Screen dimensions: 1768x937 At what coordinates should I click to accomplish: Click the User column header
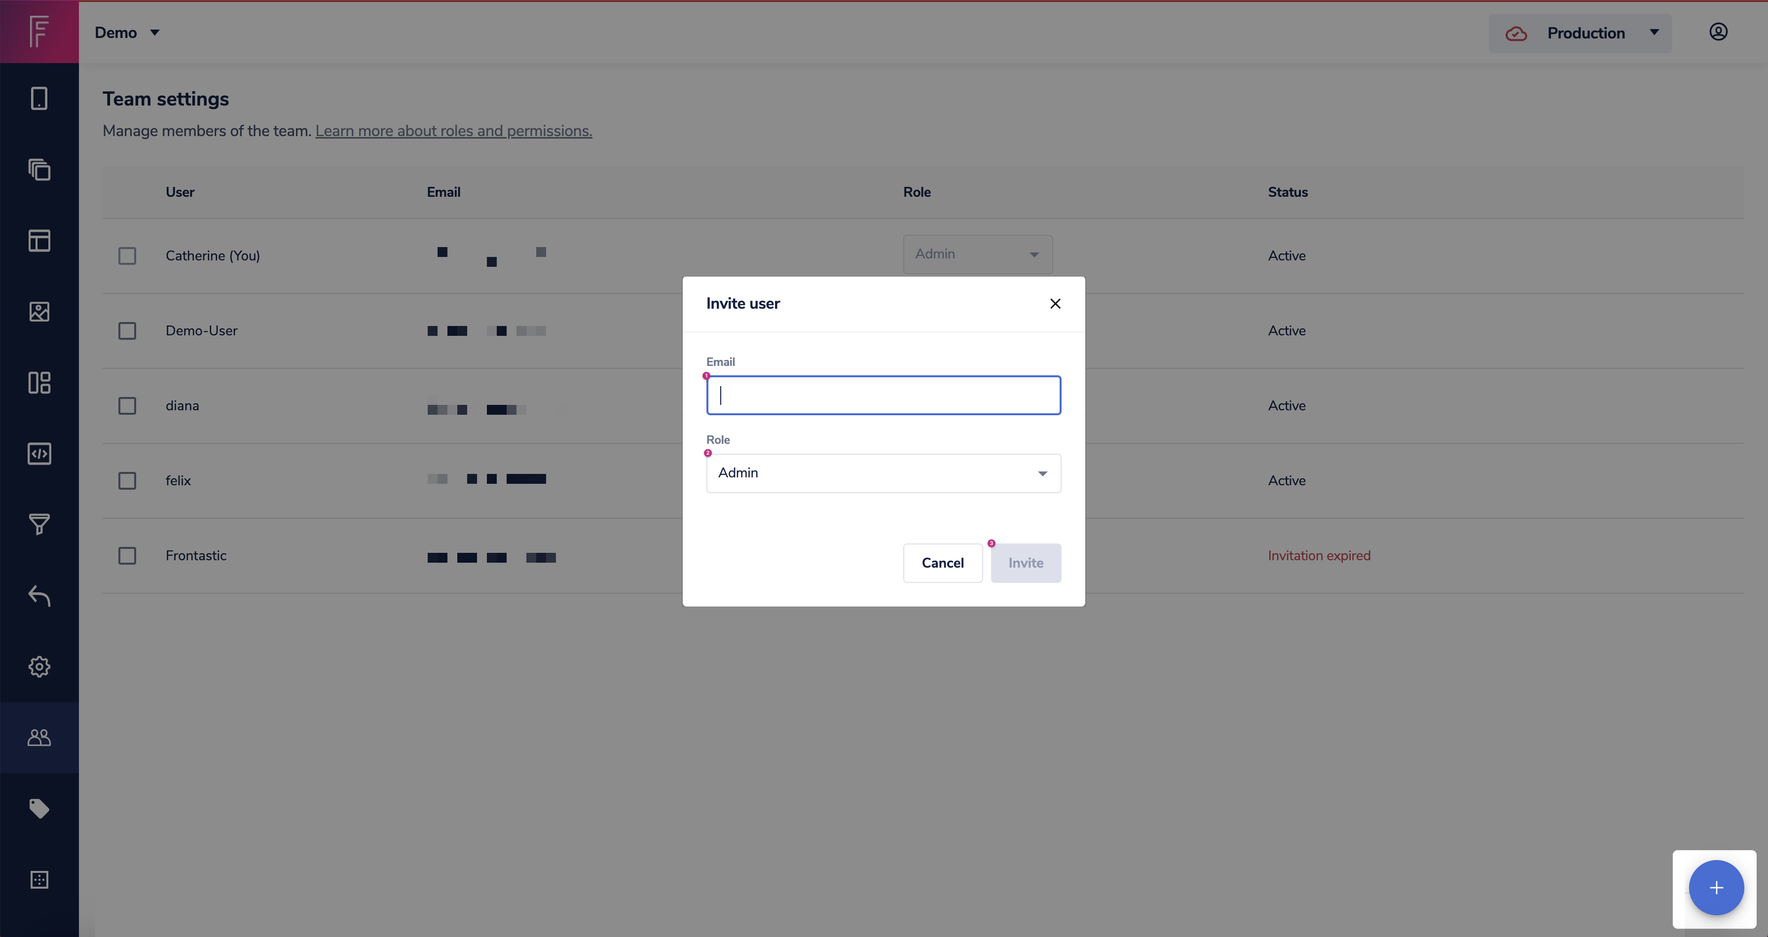coord(180,192)
